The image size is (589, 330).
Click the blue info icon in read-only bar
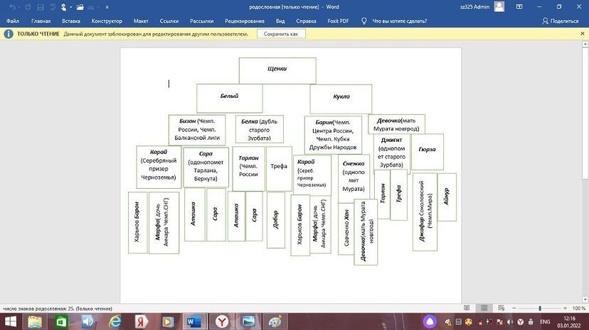(x=9, y=34)
